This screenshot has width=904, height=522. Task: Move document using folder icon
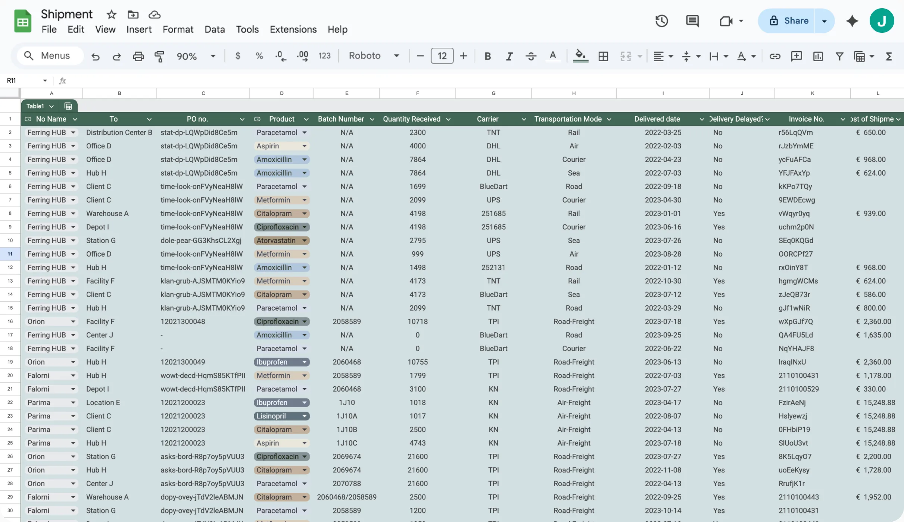pyautogui.click(x=133, y=15)
